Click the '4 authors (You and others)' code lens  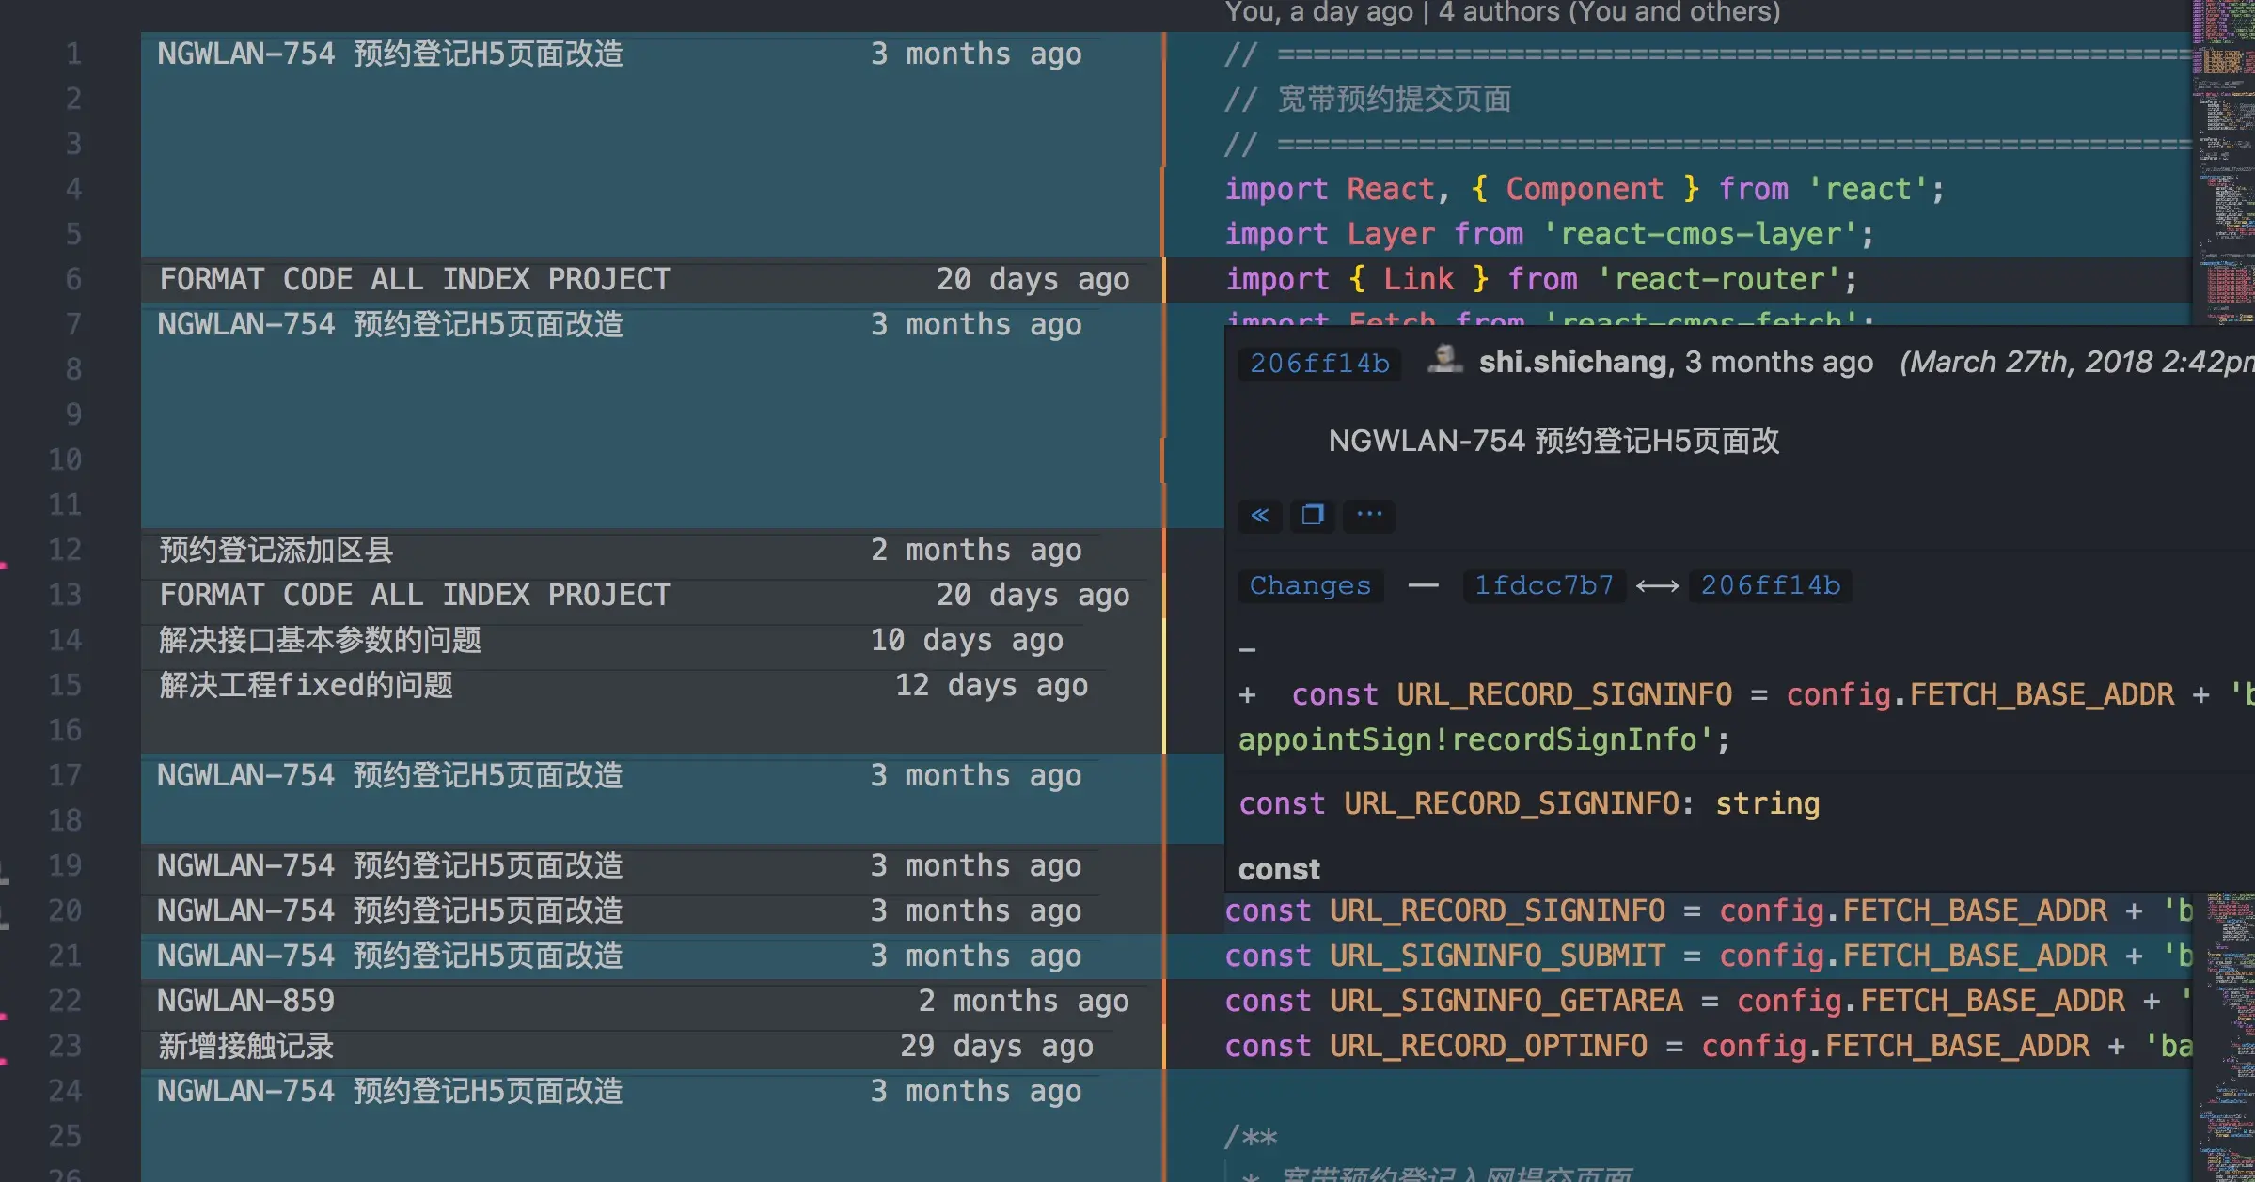[x=1609, y=11]
